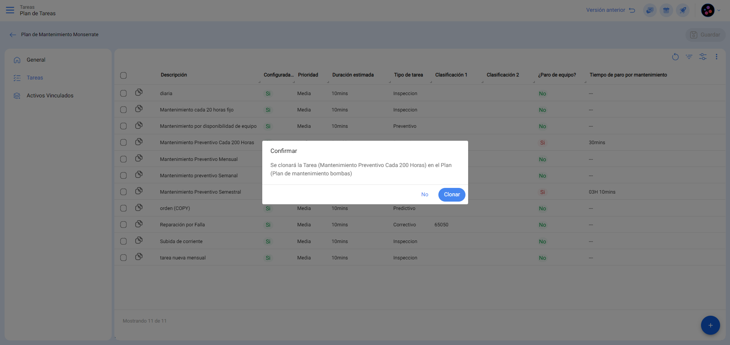Click the clone icon for diaria task
730x345 pixels.
tap(139, 92)
